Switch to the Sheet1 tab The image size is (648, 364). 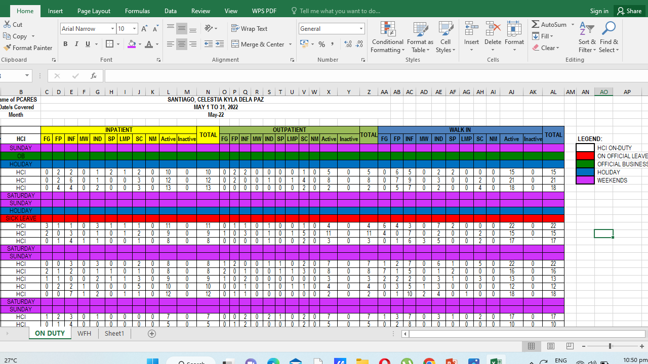click(x=114, y=334)
